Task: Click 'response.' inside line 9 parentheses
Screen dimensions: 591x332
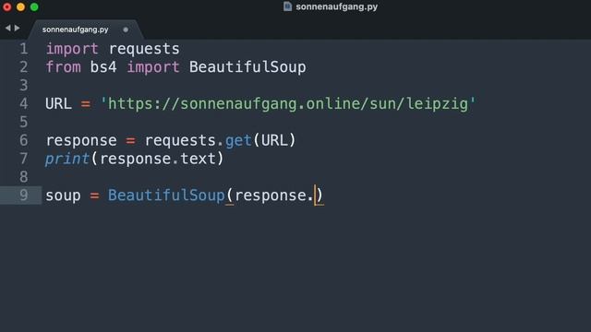Action: click(273, 196)
